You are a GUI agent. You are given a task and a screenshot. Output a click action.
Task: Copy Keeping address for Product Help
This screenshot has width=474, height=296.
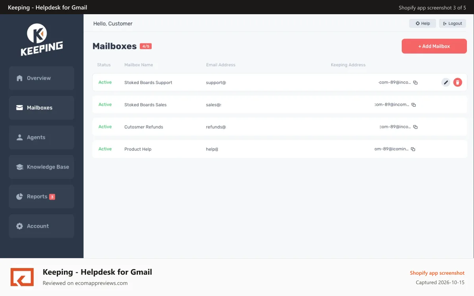coord(413,149)
